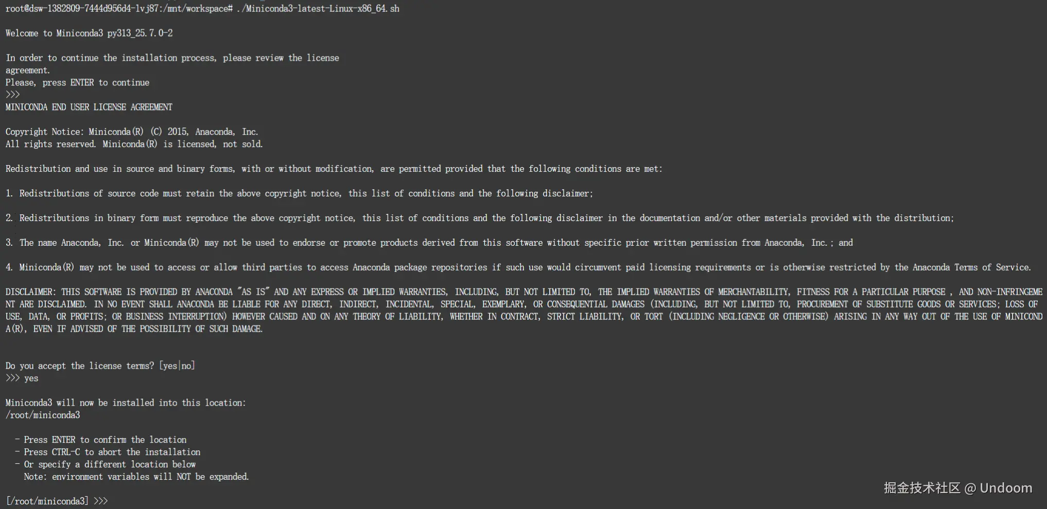Screen dimensions: 1047x509
Task: Click the Copyright Notice line
Action: pyautogui.click(x=132, y=132)
